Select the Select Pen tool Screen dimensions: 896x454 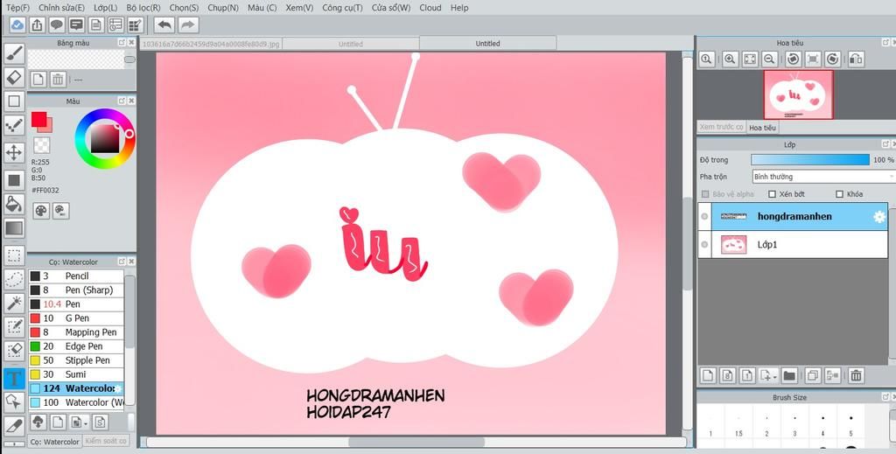click(x=14, y=326)
